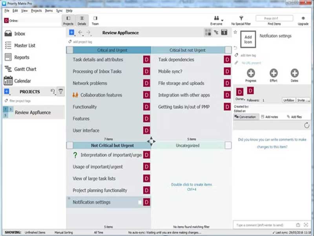Toggle the Critical but not Urgent quadrant checkbox
The image size is (314, 236).
[x=228, y=50]
